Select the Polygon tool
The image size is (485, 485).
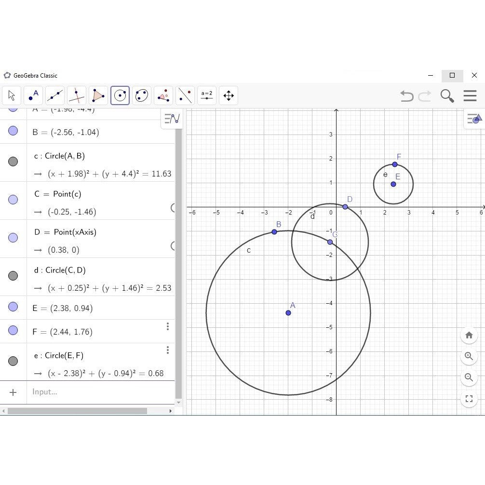click(98, 95)
